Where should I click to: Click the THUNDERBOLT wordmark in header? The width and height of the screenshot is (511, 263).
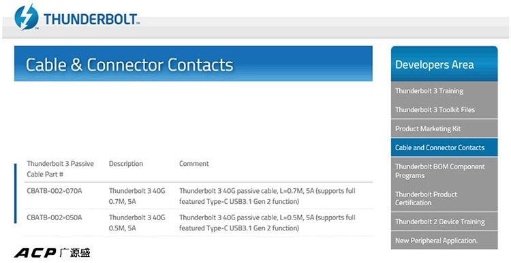click(x=91, y=19)
